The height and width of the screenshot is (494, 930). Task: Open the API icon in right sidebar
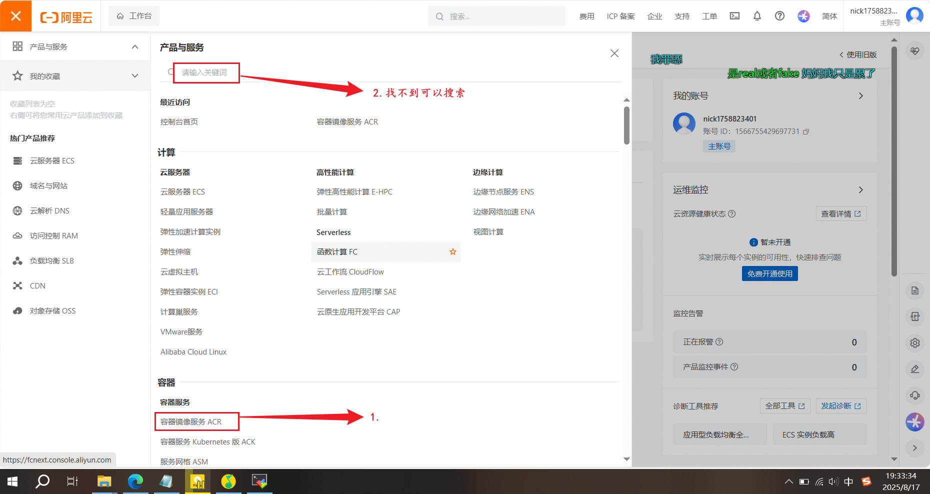[x=914, y=316]
